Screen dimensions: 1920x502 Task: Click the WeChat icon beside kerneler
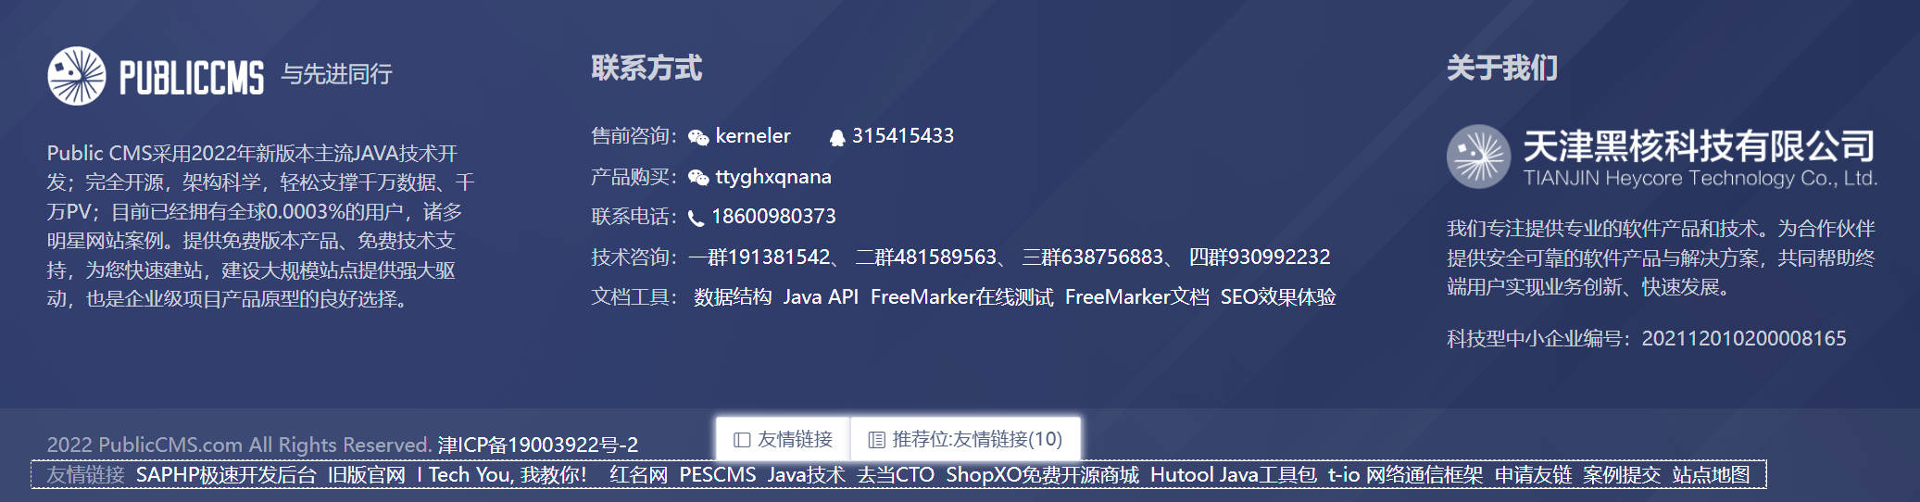(x=698, y=137)
